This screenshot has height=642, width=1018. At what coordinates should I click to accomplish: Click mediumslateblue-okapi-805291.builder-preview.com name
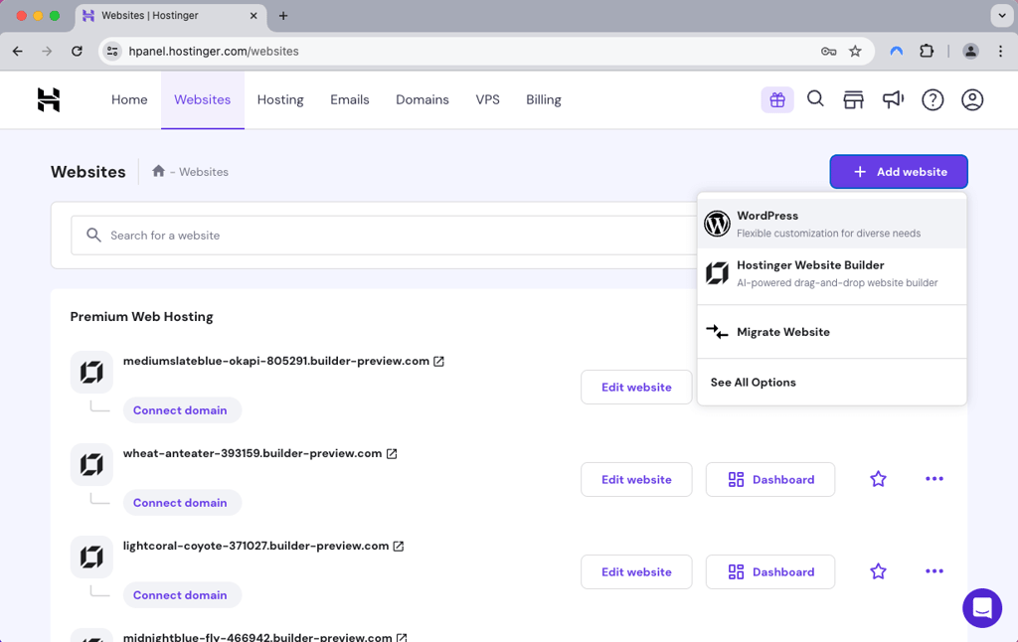point(276,361)
